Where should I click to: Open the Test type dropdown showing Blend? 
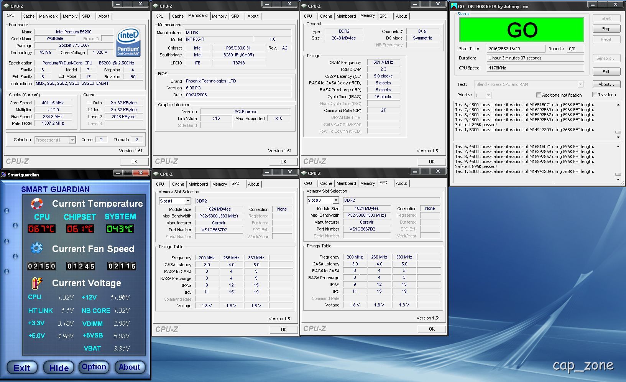click(x=580, y=84)
